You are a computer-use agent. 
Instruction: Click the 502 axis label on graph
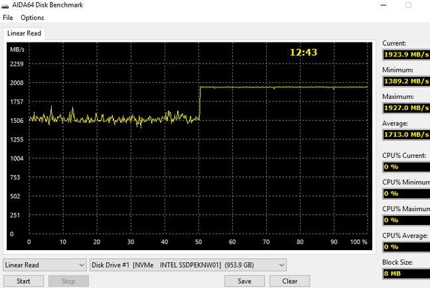(x=15, y=196)
